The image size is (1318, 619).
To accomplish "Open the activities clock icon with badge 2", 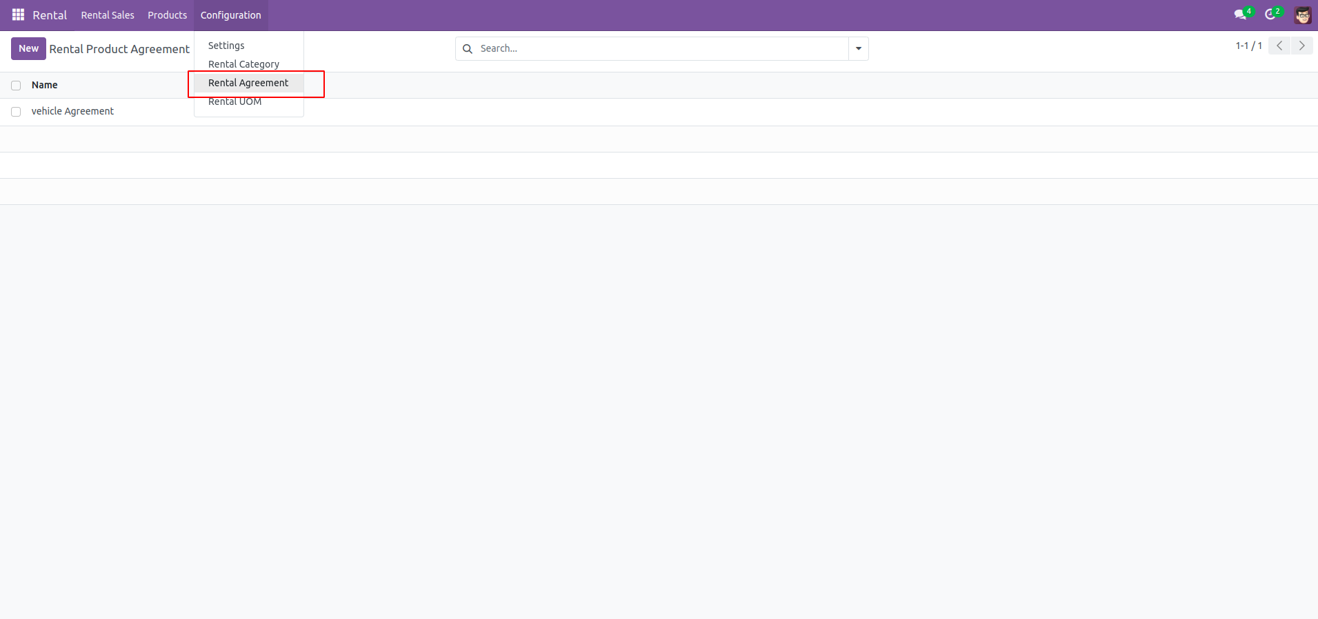I will (1272, 14).
